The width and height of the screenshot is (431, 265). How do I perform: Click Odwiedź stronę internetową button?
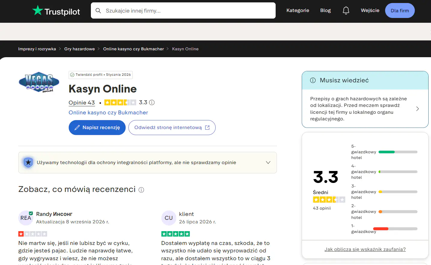click(x=172, y=128)
